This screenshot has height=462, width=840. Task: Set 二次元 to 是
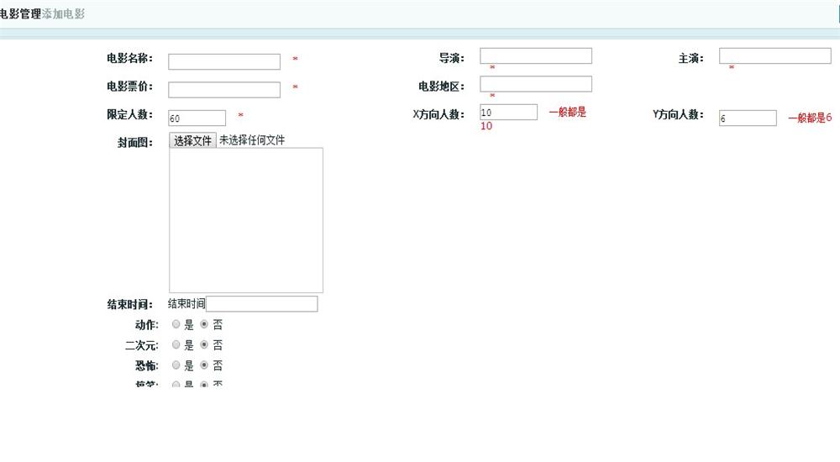[176, 345]
